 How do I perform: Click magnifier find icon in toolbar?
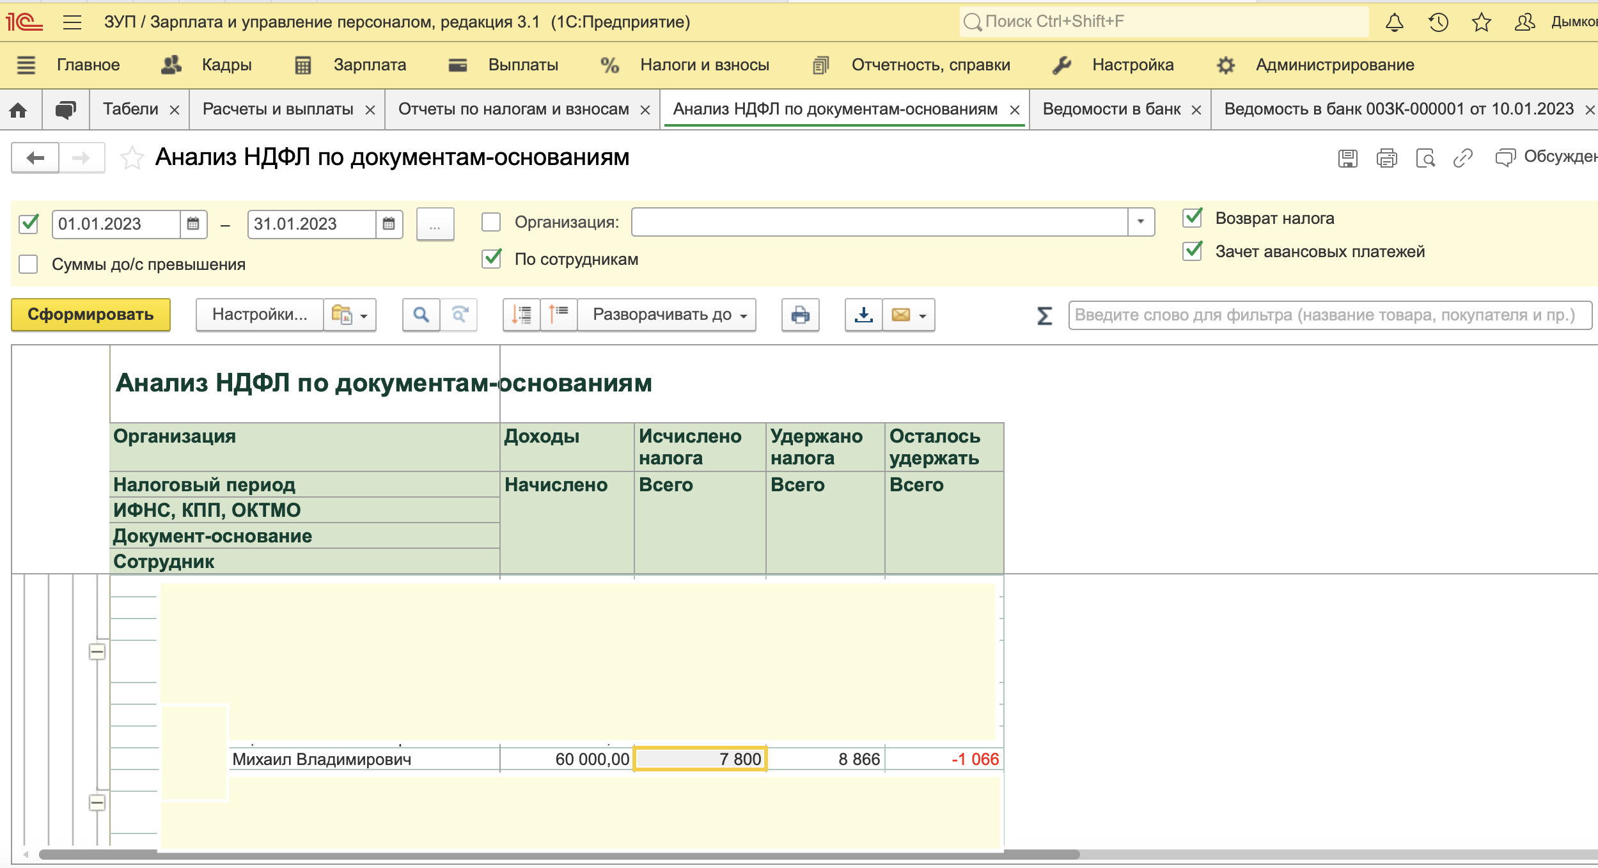[x=421, y=315]
